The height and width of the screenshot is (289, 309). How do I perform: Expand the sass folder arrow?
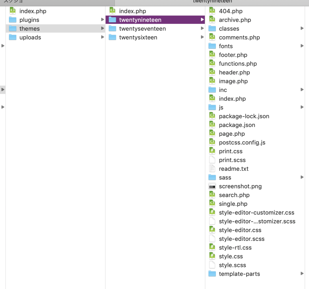pyautogui.click(x=302, y=177)
